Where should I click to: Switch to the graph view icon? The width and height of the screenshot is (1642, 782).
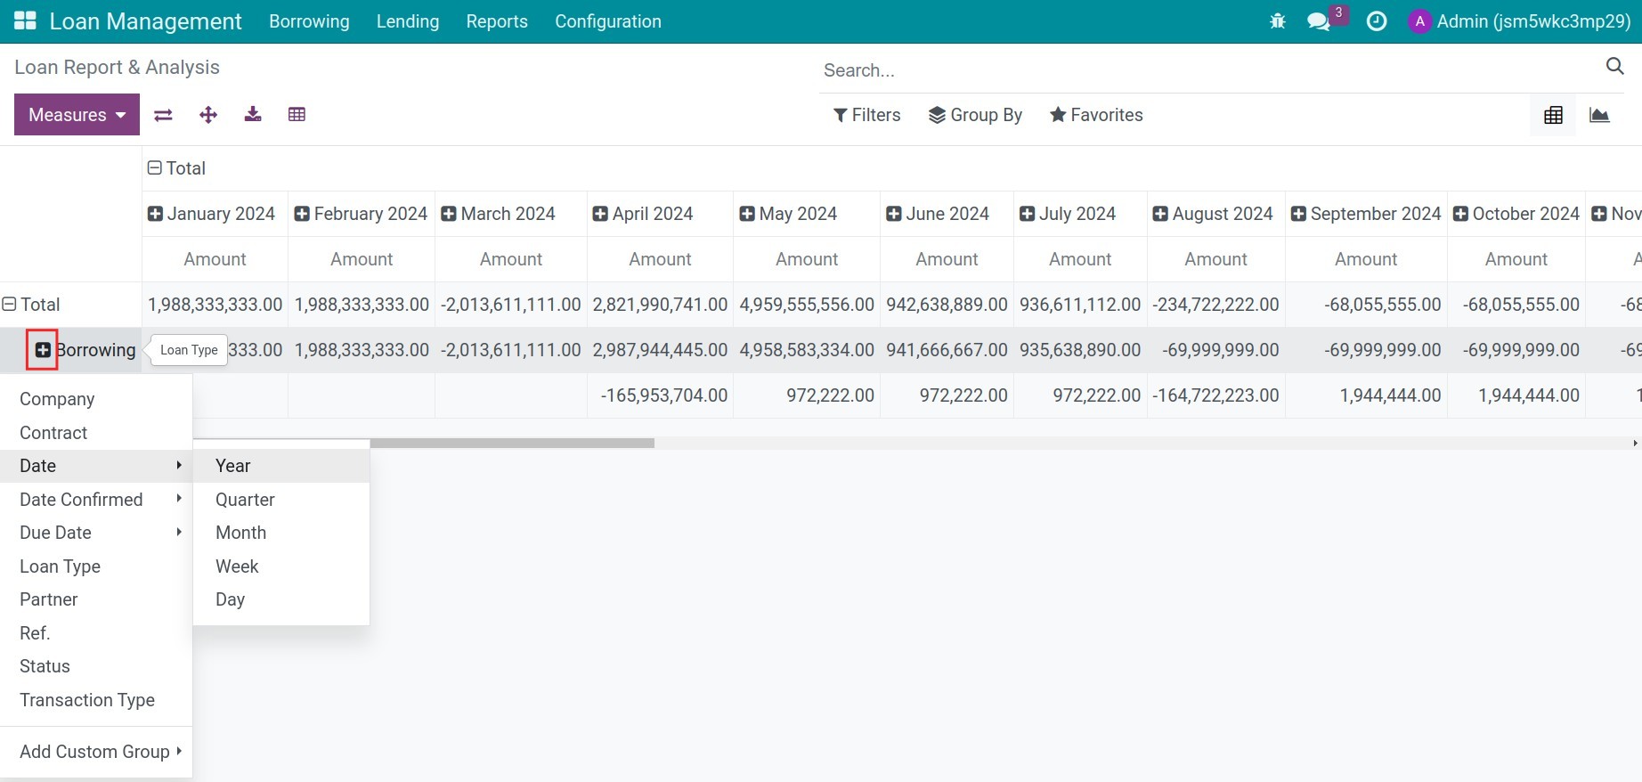1599,115
